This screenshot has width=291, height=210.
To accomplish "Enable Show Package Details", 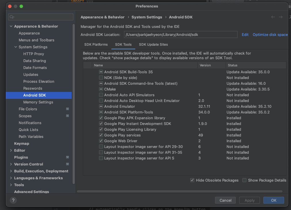I will (x=244, y=180).
